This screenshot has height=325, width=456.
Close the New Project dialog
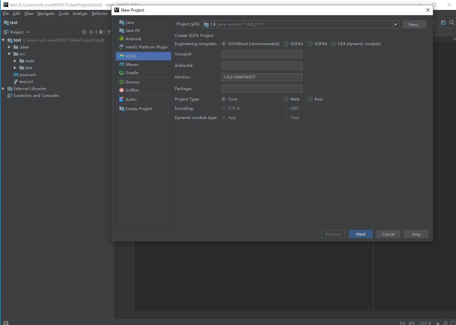[428, 10]
